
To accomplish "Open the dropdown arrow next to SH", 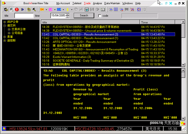I will coord(46,10).
